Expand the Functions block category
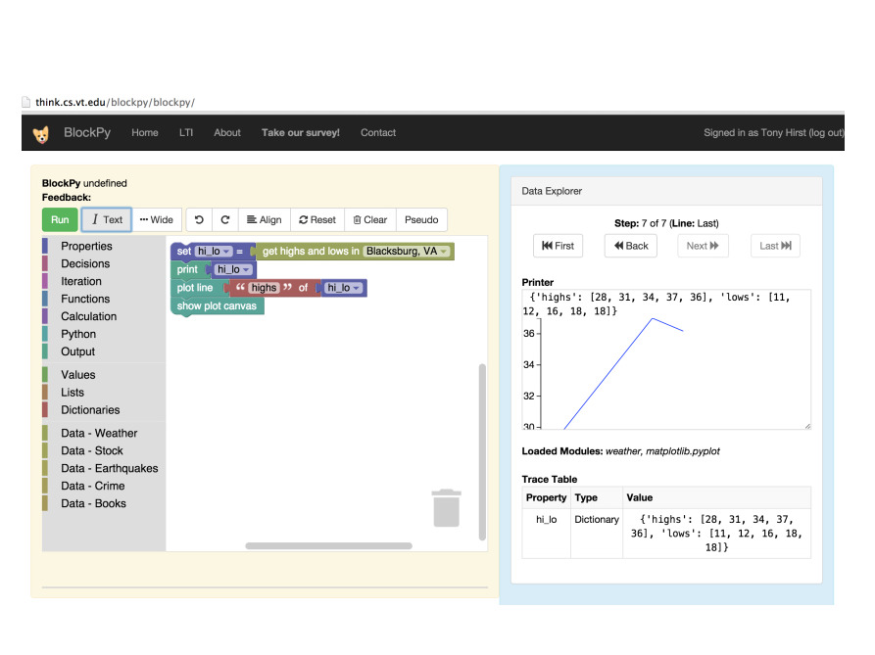Viewport: 875px width, 655px height. coord(85,299)
